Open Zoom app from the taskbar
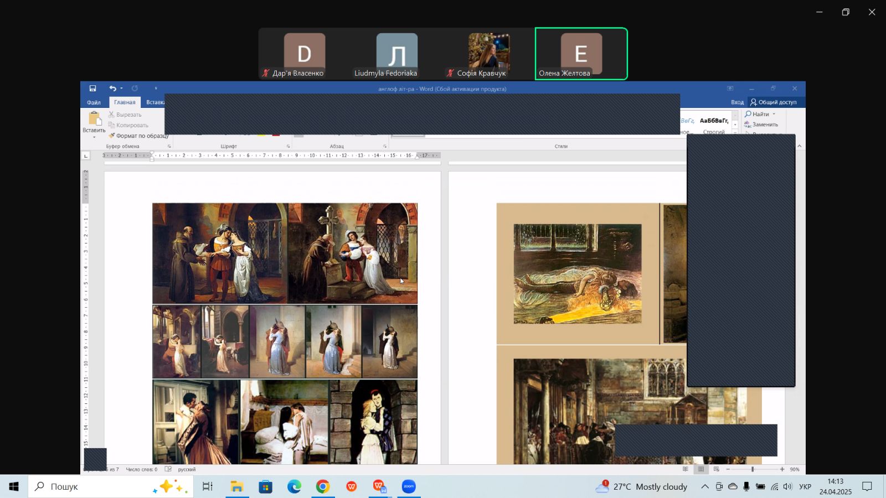Screen dimensions: 886x498 coord(409,487)
